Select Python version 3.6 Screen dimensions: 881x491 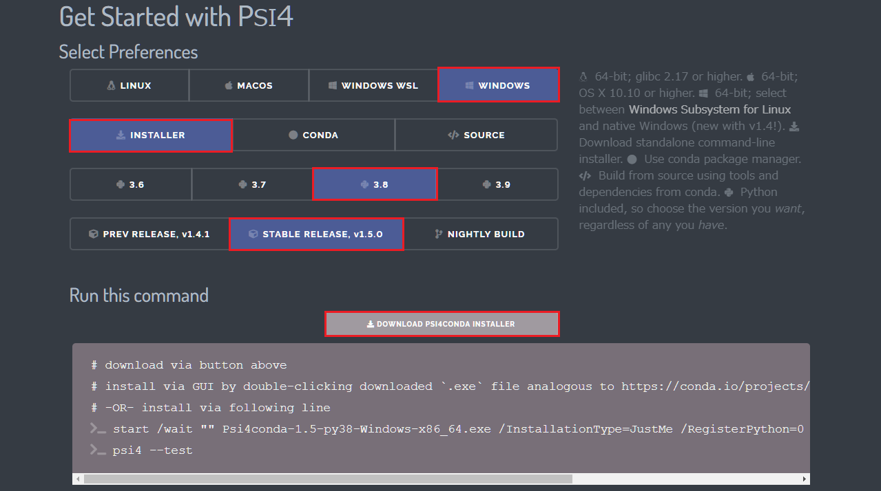(130, 184)
